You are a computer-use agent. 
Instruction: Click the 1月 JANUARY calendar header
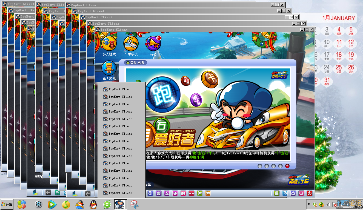[x=339, y=18]
